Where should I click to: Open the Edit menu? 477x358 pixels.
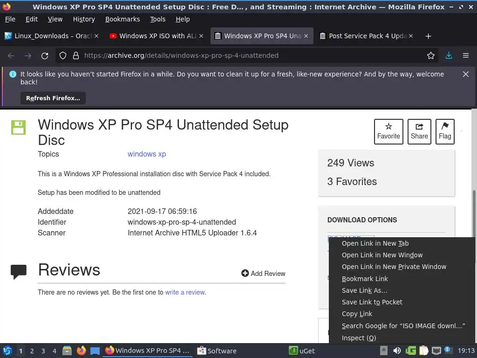point(32,19)
